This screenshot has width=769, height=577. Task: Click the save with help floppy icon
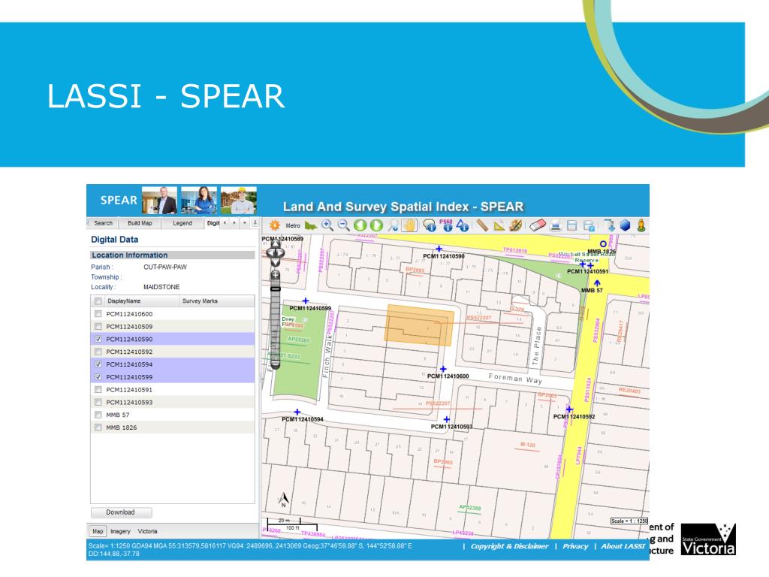click(589, 225)
